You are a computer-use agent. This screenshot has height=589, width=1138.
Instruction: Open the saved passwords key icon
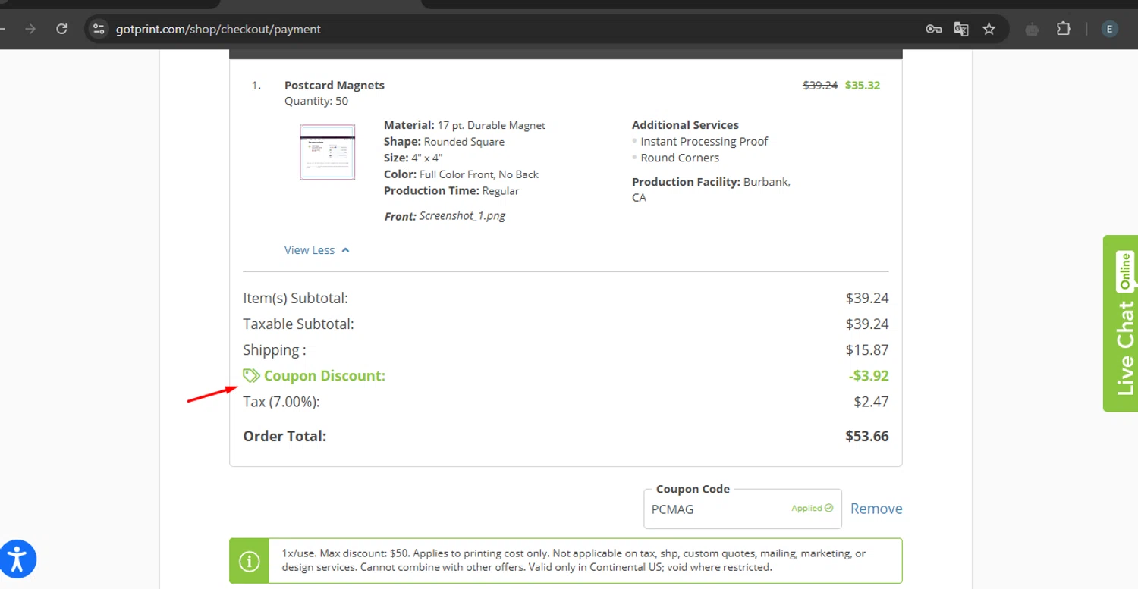(933, 29)
